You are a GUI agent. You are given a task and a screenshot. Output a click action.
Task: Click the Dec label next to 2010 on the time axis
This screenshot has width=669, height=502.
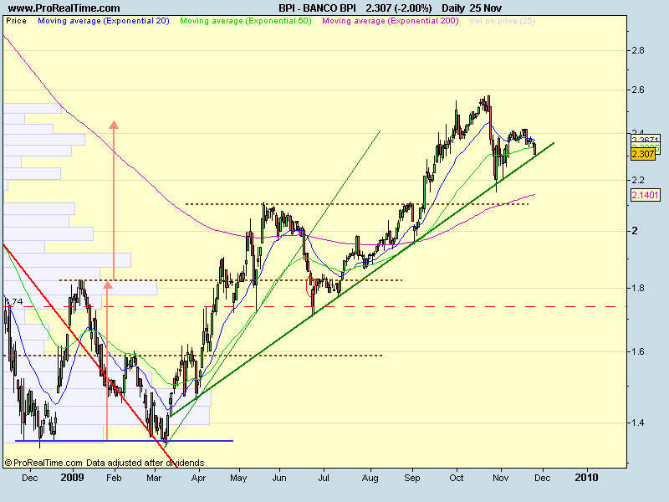point(542,478)
